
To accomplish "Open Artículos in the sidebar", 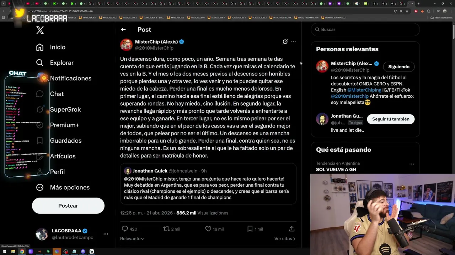I will 56,156.
